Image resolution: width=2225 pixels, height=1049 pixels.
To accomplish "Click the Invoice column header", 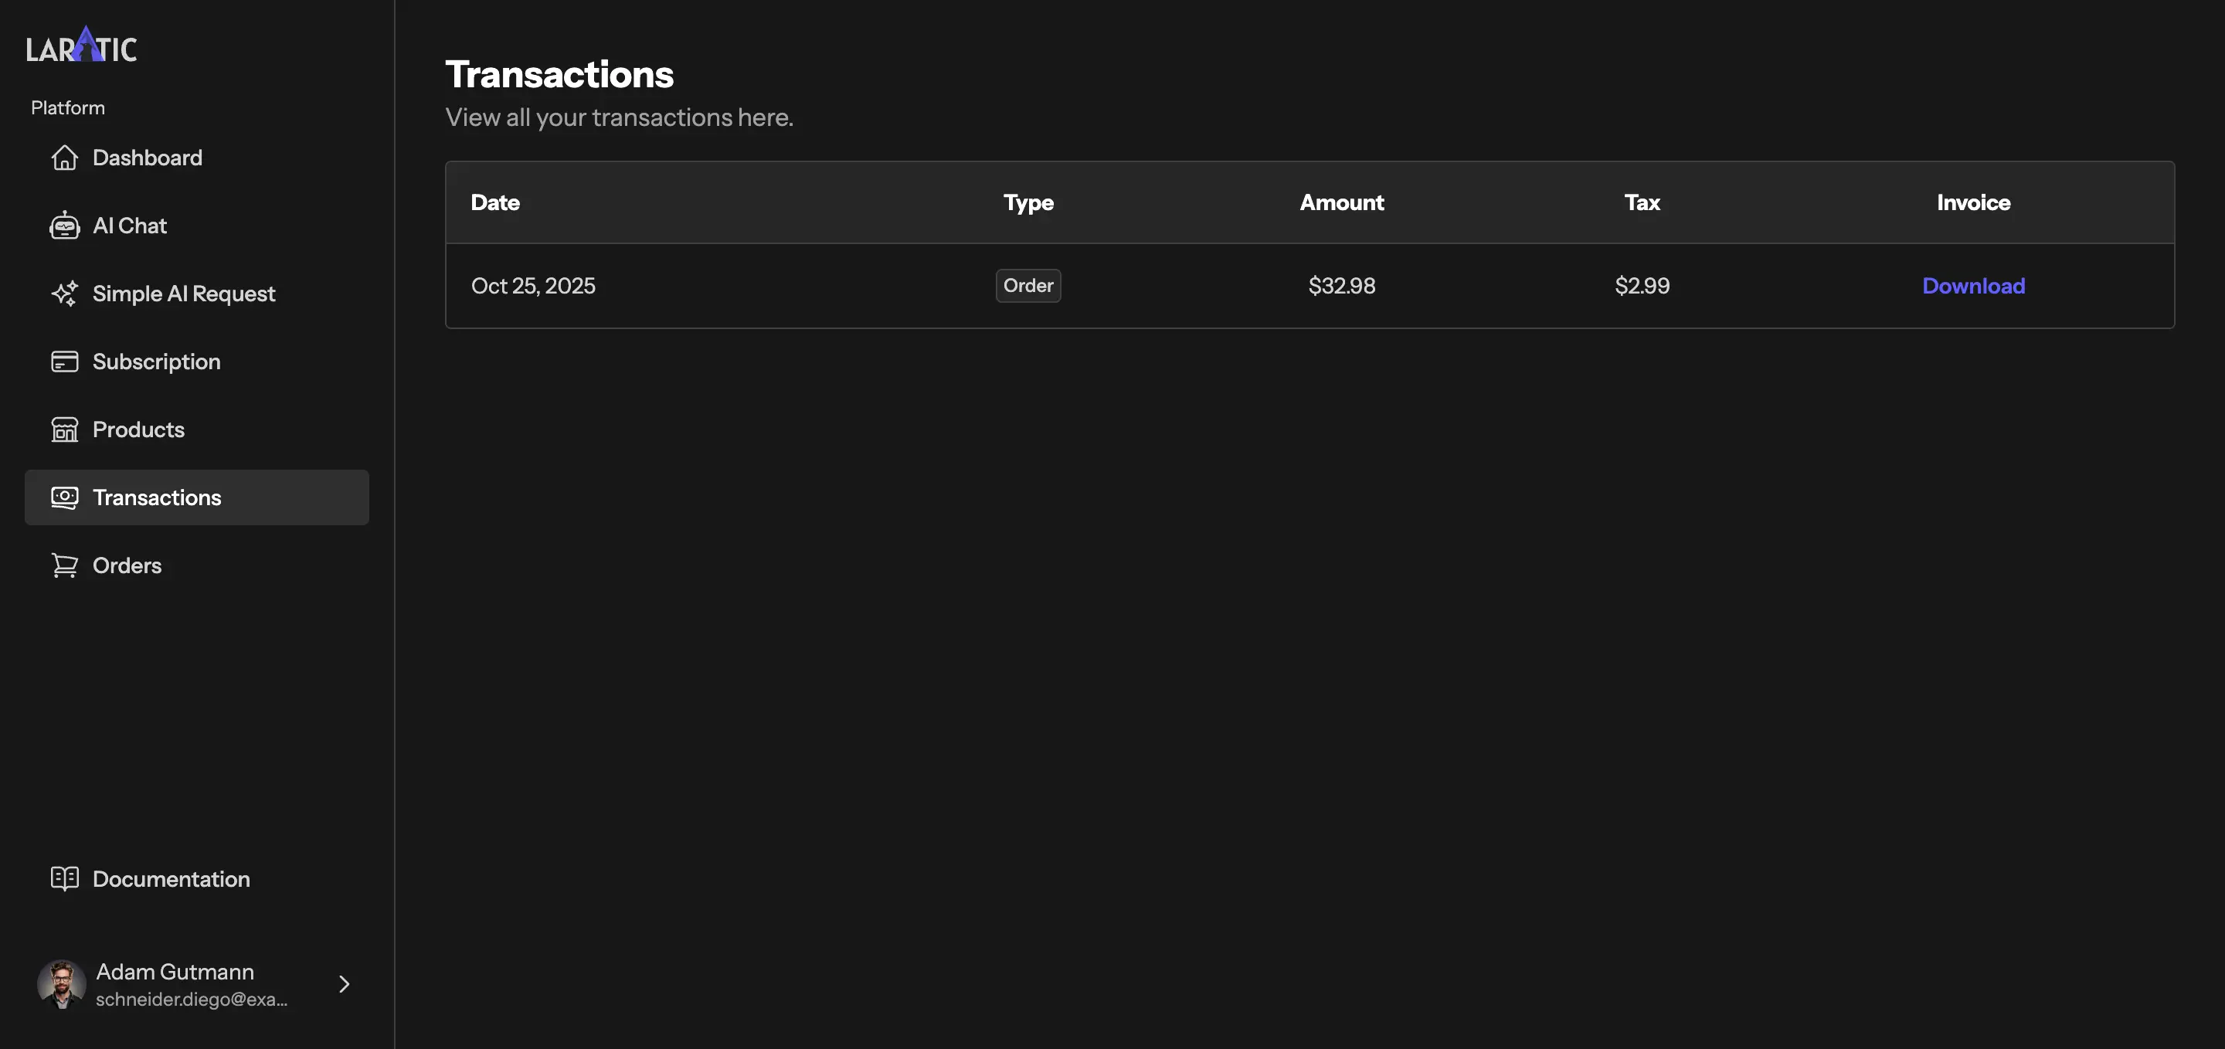I will [1973, 202].
